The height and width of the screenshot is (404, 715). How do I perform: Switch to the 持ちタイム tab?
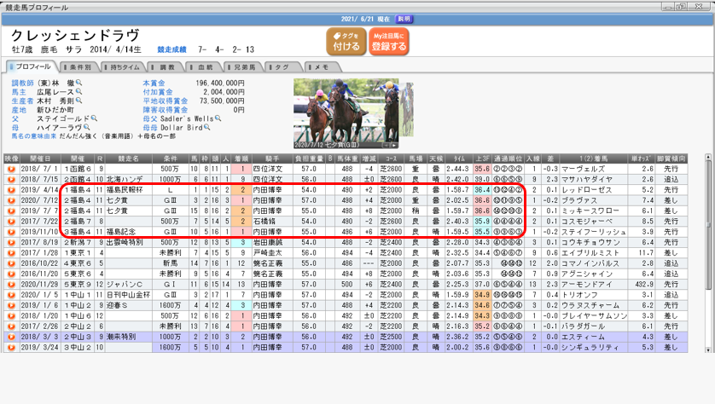tap(125, 66)
